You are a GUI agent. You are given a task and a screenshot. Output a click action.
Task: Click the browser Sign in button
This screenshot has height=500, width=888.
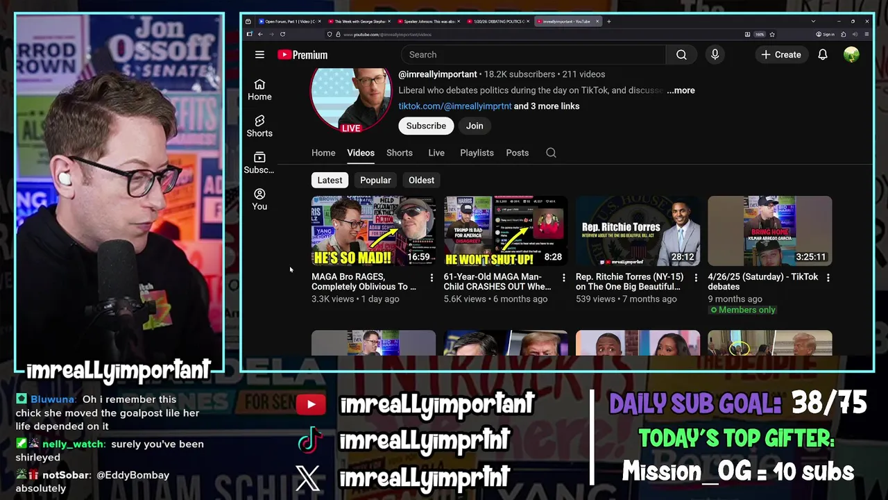826,34
